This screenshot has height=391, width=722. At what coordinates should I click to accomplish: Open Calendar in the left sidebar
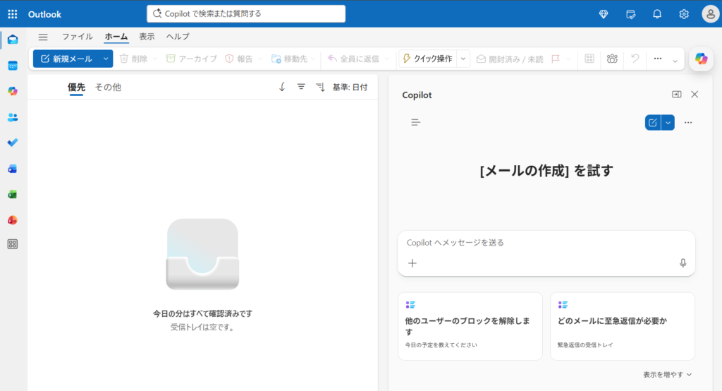13,66
